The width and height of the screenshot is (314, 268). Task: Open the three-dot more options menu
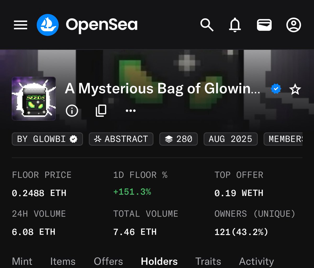(131, 111)
